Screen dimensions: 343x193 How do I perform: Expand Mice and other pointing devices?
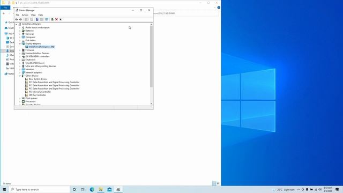(20, 66)
